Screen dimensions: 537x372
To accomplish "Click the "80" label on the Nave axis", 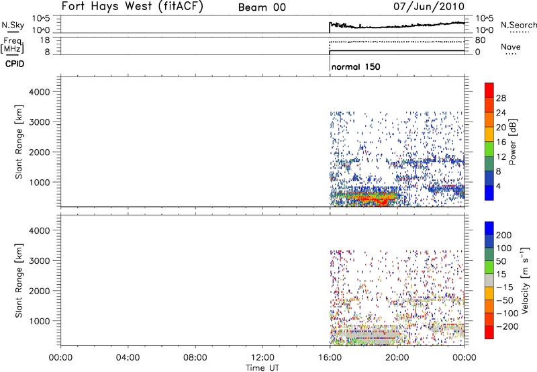I will tap(480, 40).
